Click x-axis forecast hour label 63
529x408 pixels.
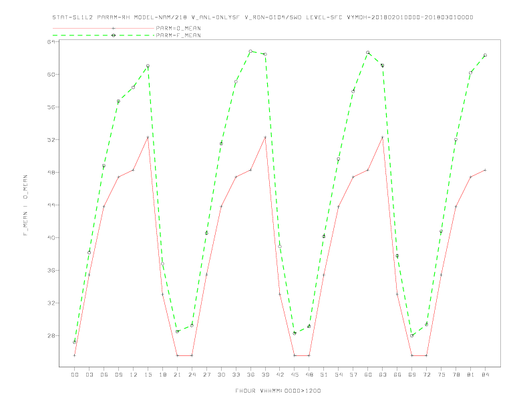383,375
